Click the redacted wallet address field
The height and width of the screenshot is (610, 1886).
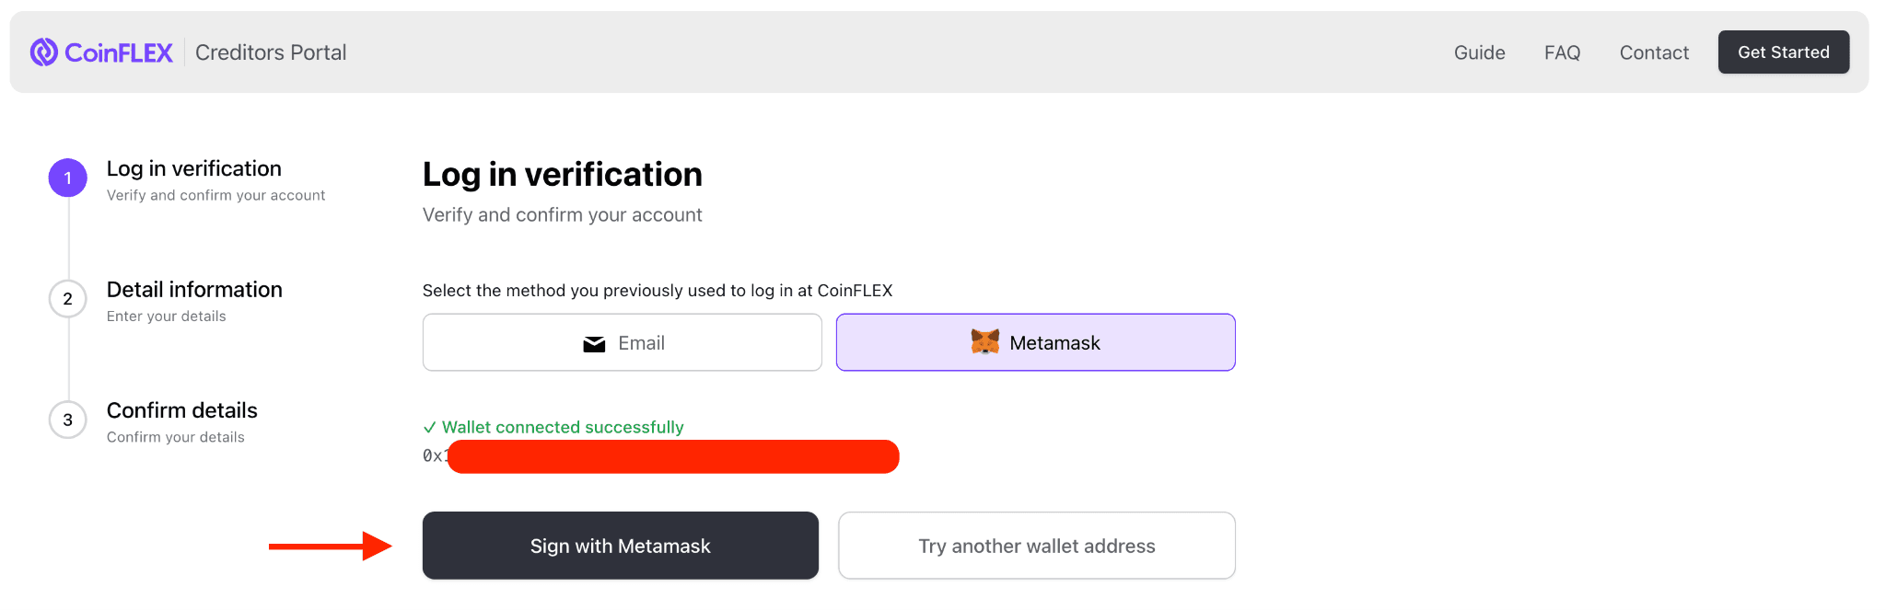pyautogui.click(x=672, y=456)
